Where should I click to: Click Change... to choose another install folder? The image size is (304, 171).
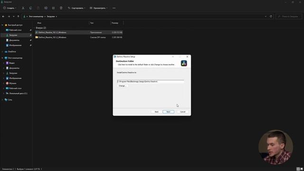click(123, 85)
